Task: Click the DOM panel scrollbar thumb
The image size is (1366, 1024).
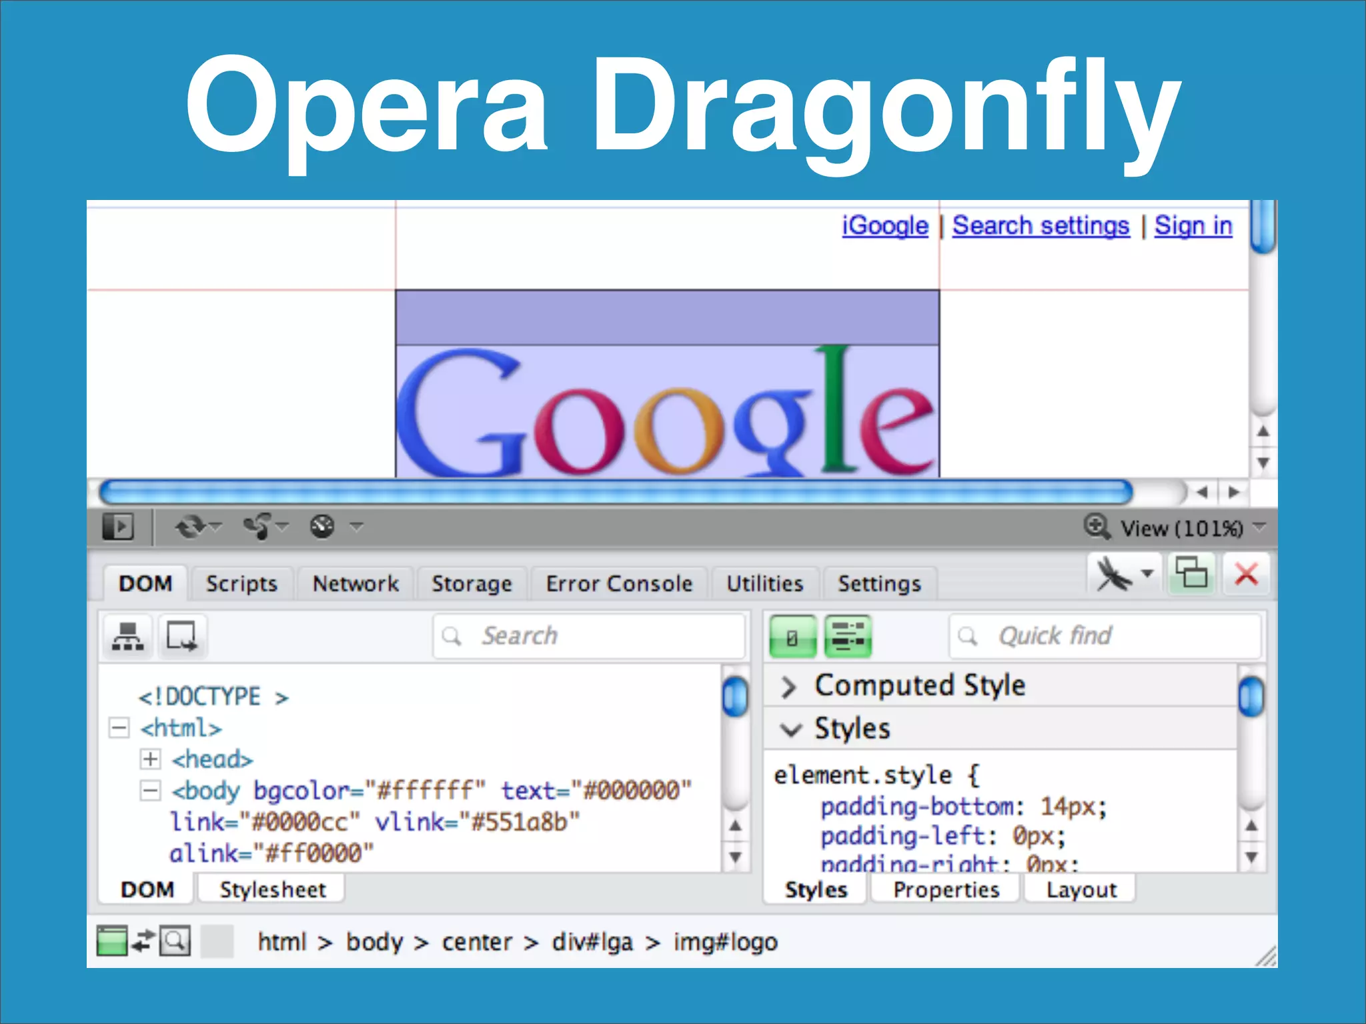Action: pyautogui.click(x=735, y=696)
